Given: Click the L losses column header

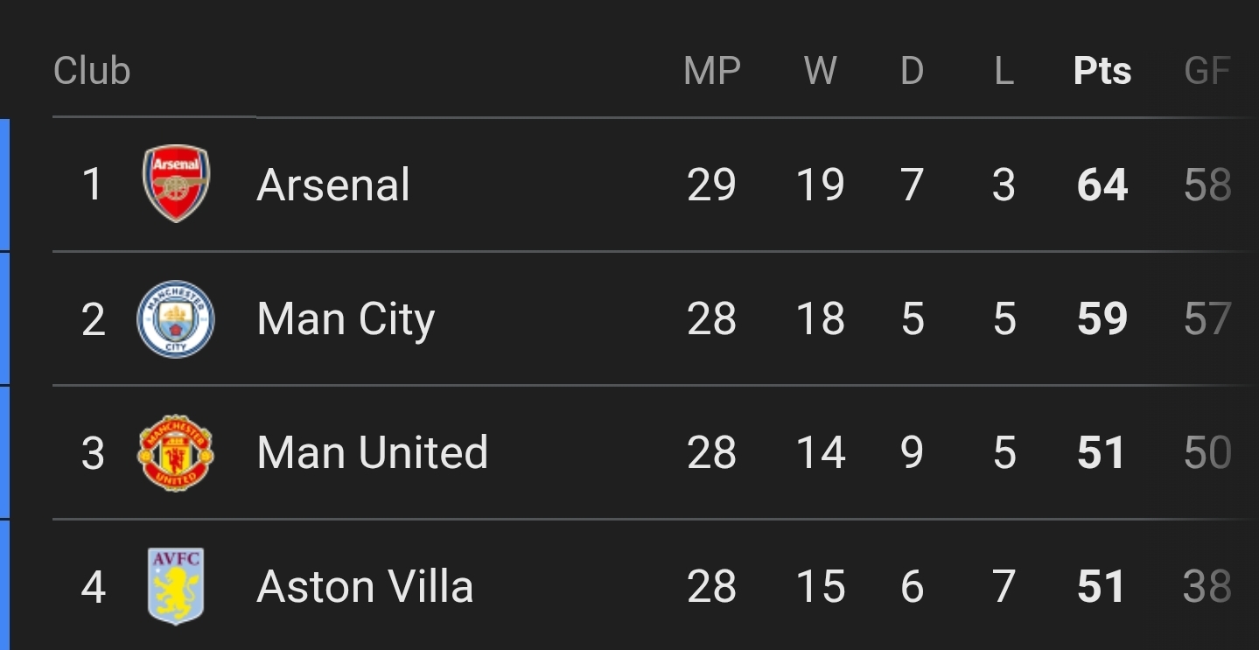Looking at the screenshot, I should coord(1004,71).
